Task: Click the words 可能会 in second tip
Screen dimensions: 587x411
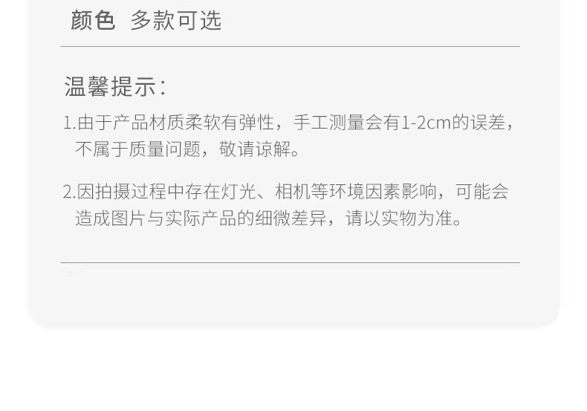Action: tap(482, 191)
